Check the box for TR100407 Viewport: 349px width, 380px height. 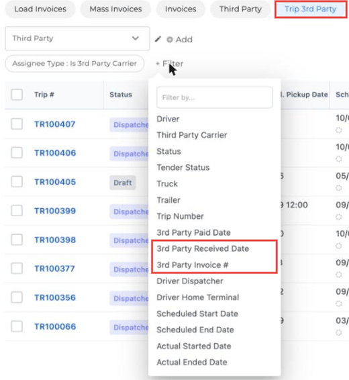click(x=17, y=124)
